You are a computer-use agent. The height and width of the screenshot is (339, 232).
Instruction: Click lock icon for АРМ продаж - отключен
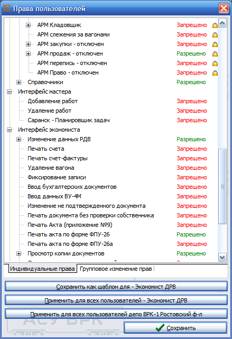click(x=215, y=54)
